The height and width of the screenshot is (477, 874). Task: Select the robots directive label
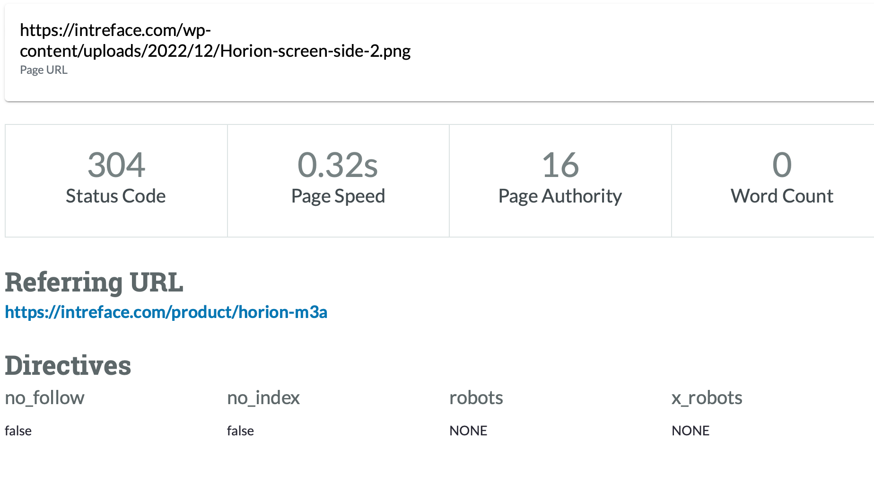pyautogui.click(x=476, y=398)
